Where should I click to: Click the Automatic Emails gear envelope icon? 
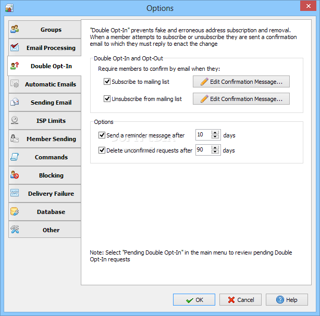[15, 84]
